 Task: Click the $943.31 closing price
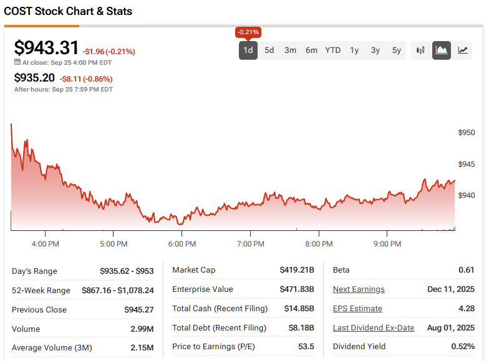[47, 48]
